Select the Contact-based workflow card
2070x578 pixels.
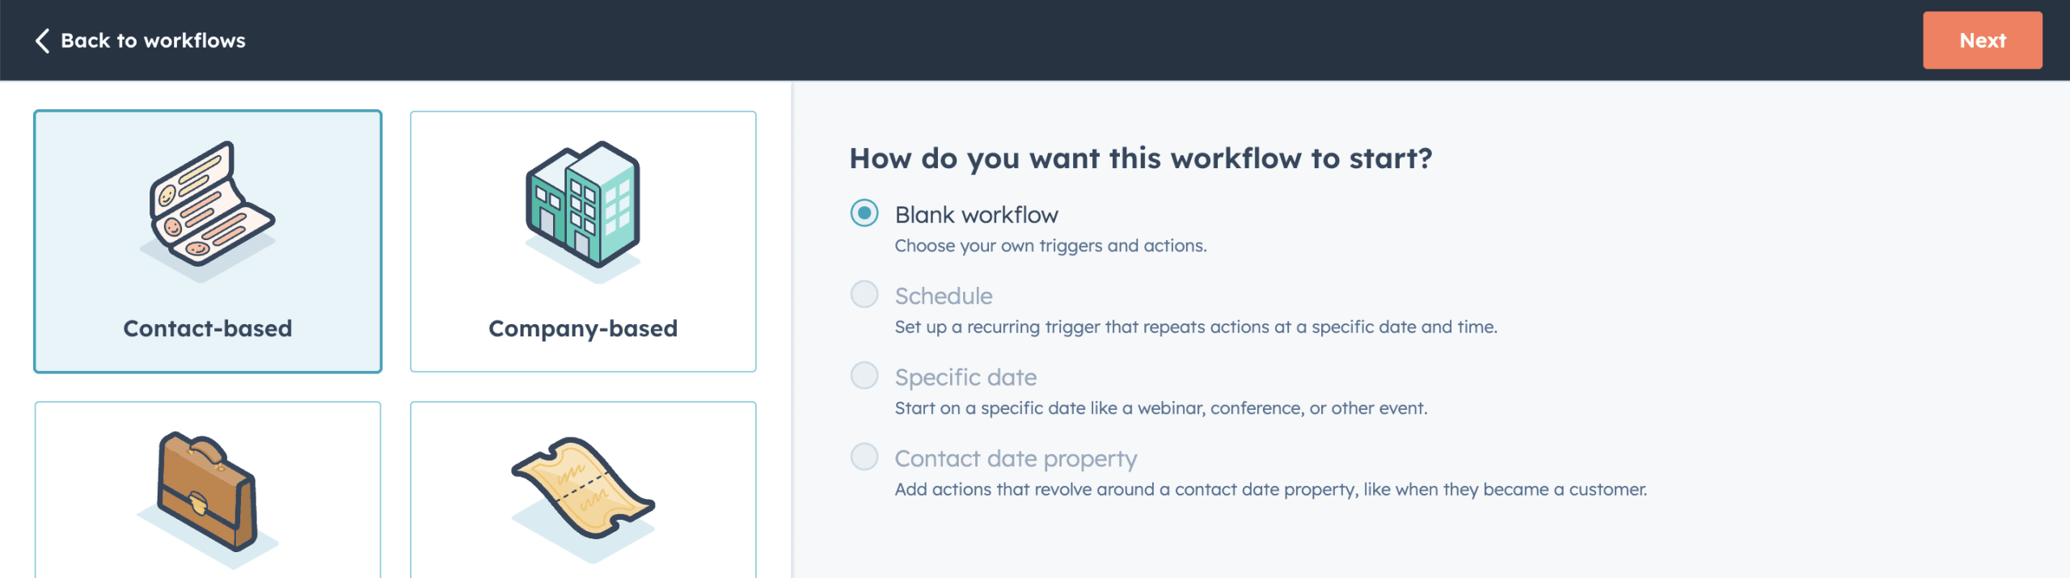206,238
